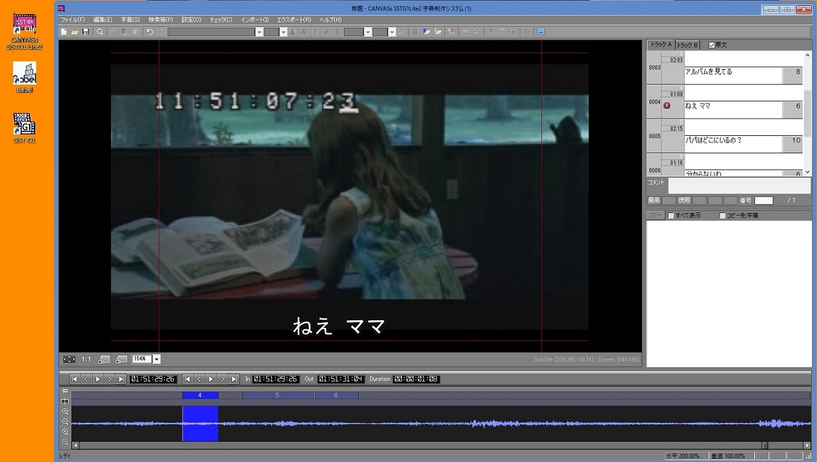Open the ファイル(F) menu
The width and height of the screenshot is (817, 462).
(73, 20)
